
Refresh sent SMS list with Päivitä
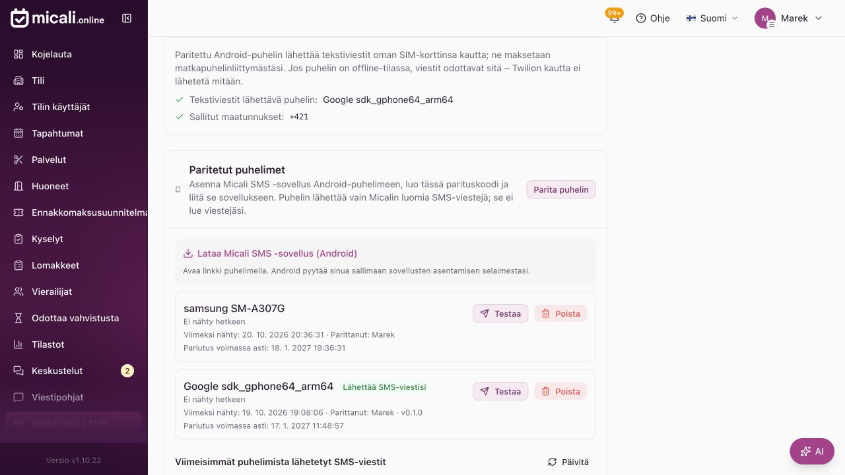568,462
